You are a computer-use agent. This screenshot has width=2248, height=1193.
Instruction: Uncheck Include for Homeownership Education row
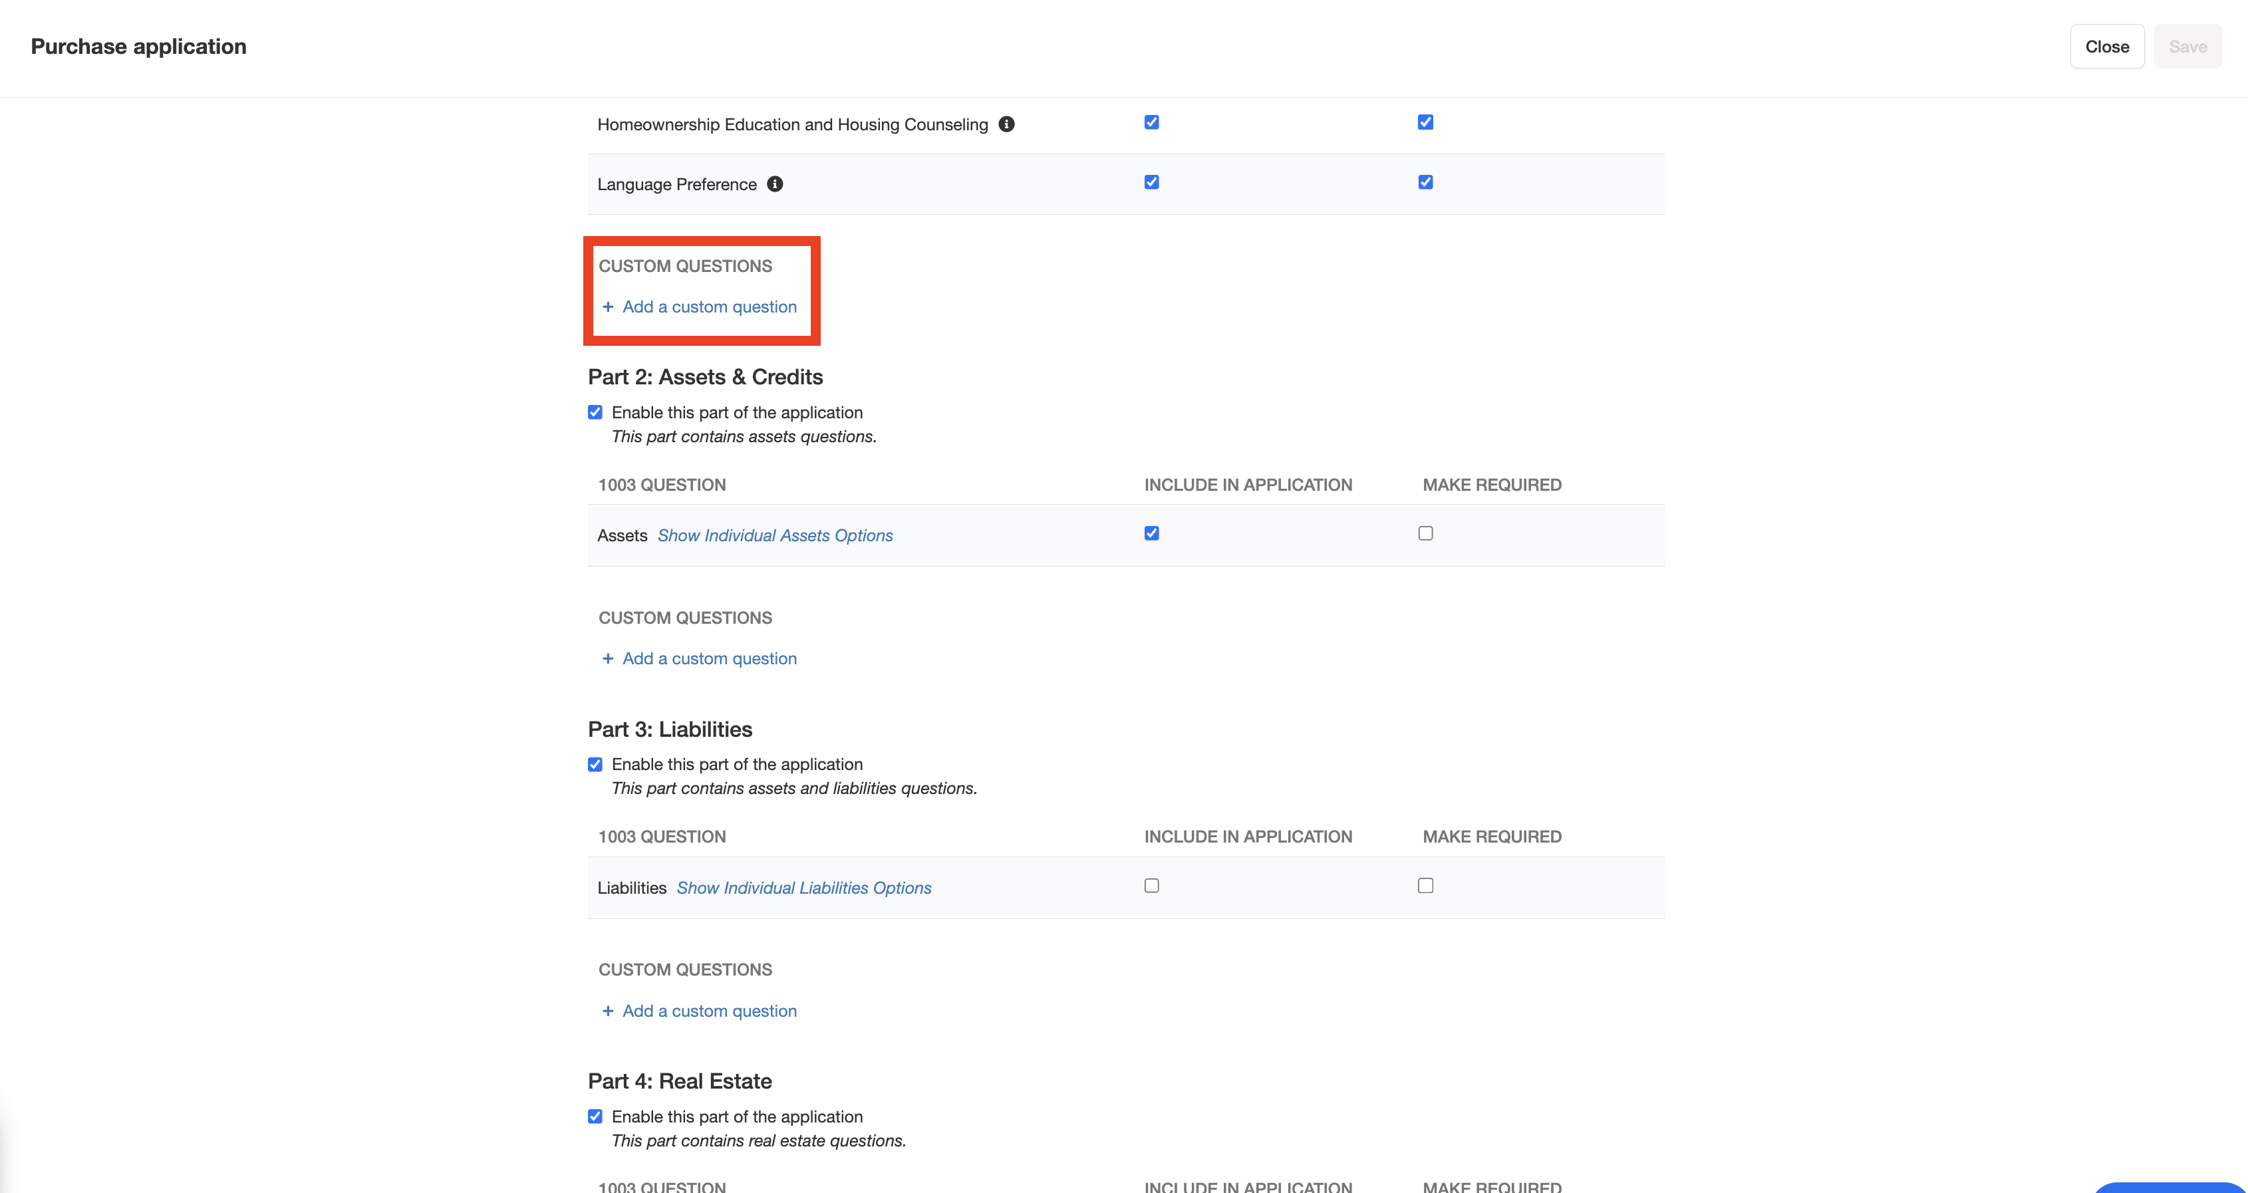(x=1152, y=122)
